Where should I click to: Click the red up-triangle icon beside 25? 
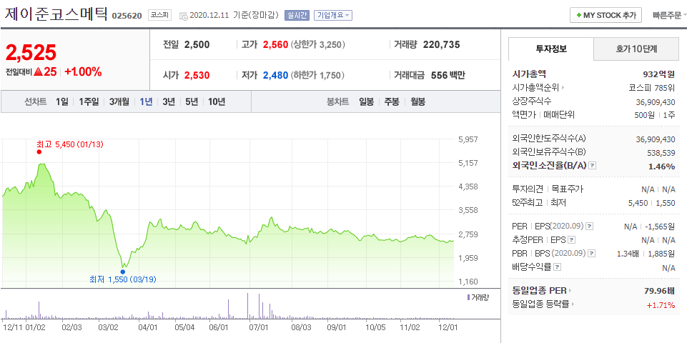point(39,71)
